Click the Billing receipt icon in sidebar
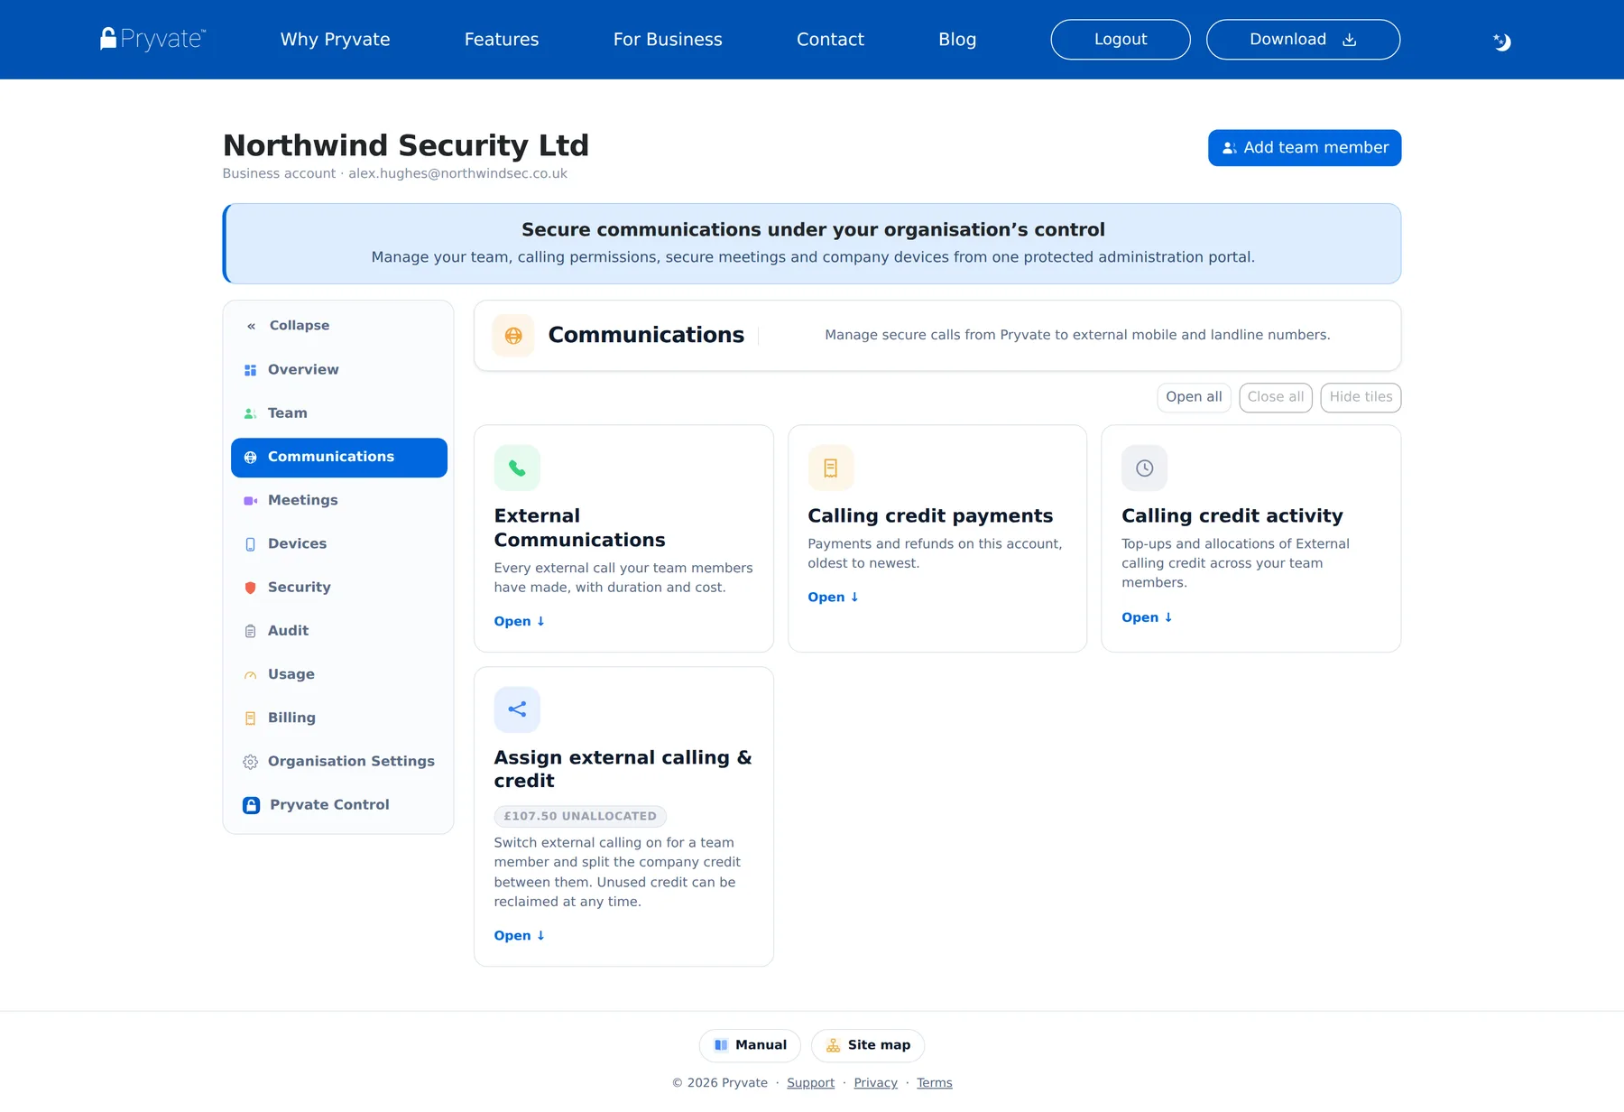 (251, 718)
